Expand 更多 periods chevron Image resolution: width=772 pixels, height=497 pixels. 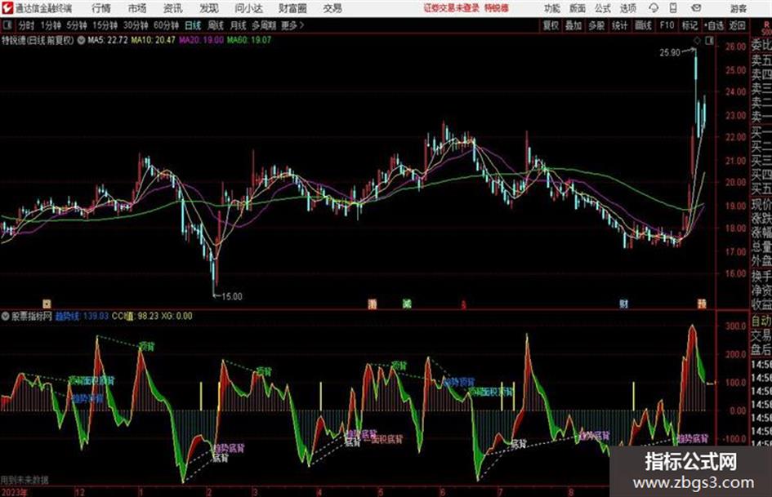pos(292,25)
